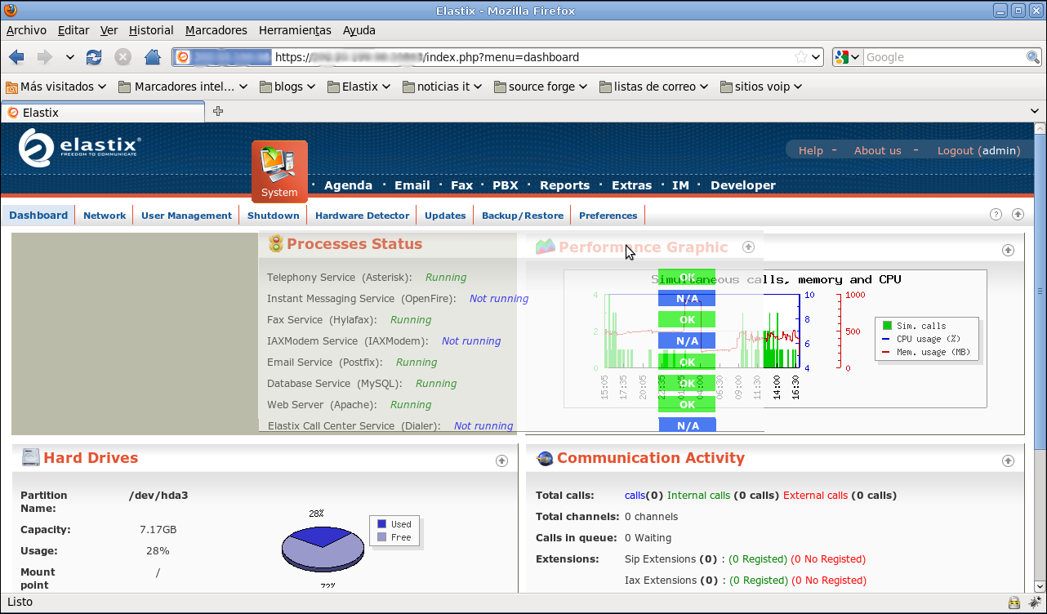Click the Help link

(x=811, y=150)
